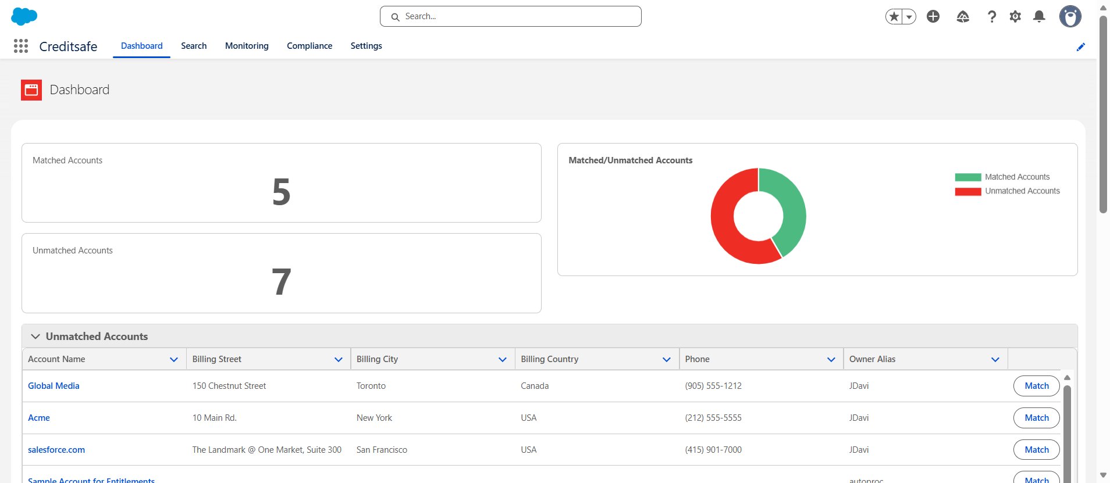This screenshot has width=1110, height=483.
Task: Click the Global Actions plus icon
Action: tap(933, 16)
